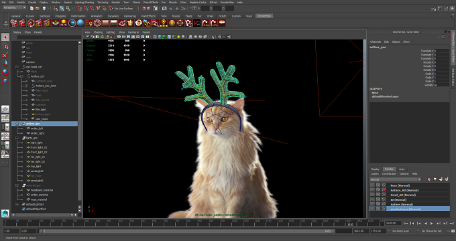Image resolution: width=456 pixels, height=241 pixels.
Task: Click the black S-curve shelf icon
Action: [197, 23]
